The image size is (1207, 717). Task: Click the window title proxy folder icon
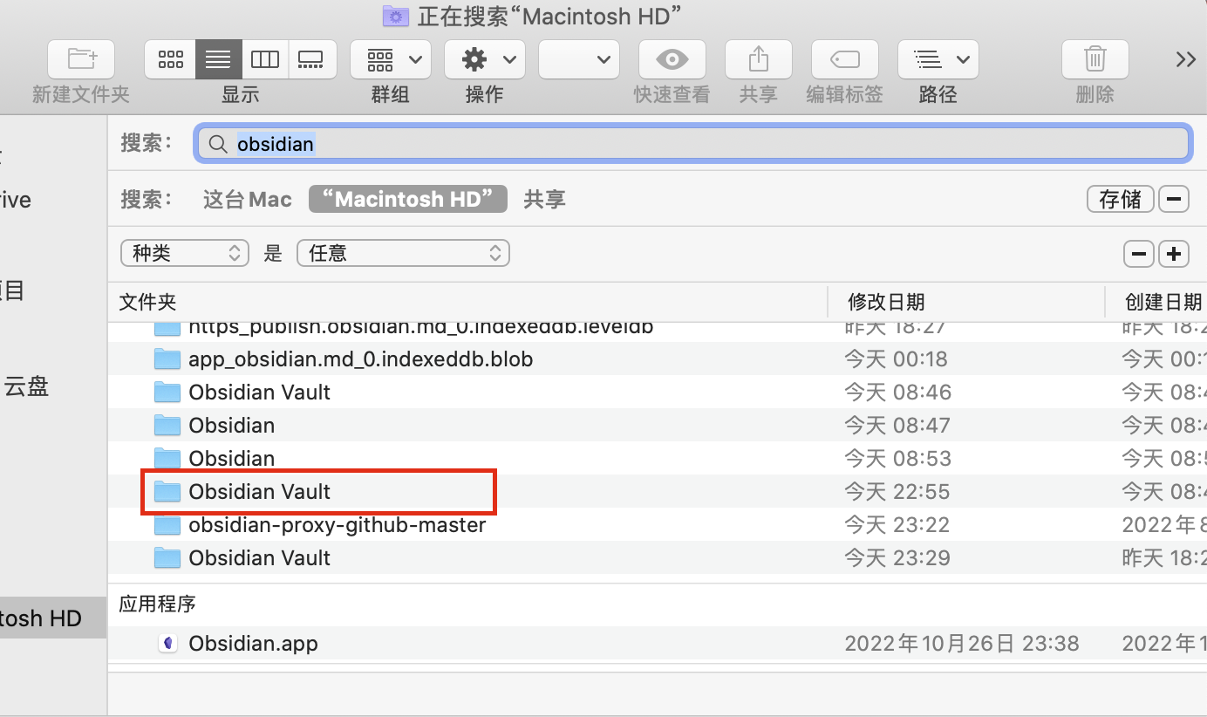pyautogui.click(x=396, y=15)
